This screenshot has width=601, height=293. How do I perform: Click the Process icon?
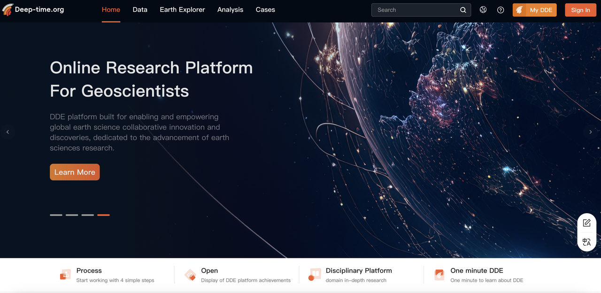pyautogui.click(x=65, y=275)
